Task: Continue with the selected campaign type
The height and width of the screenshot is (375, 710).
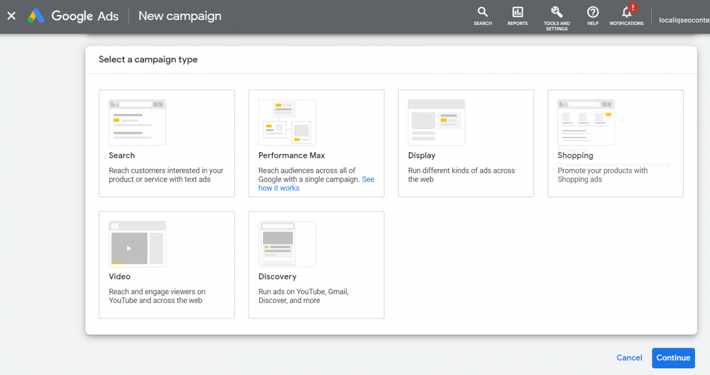Action: point(673,358)
